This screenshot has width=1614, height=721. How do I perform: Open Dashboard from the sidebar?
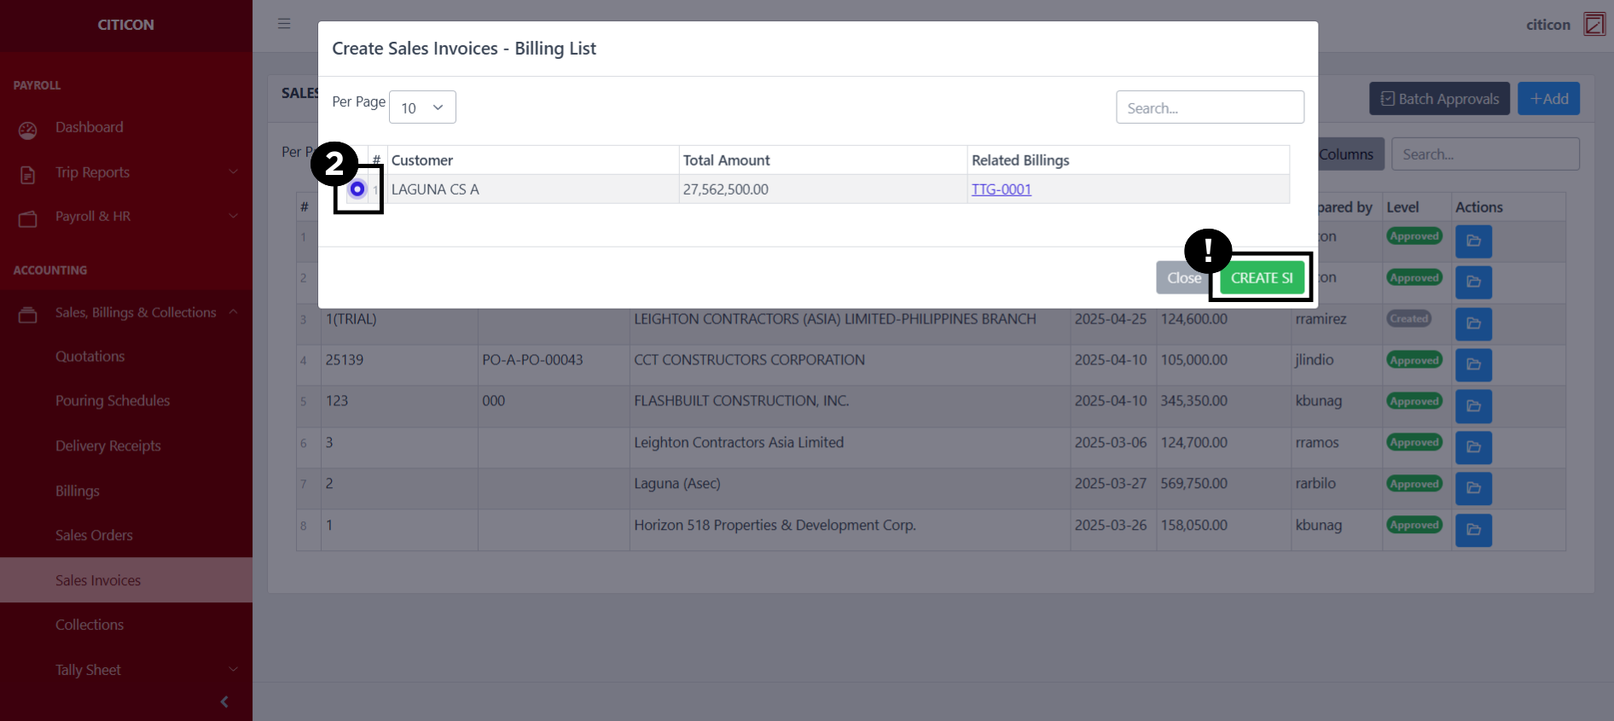point(90,127)
